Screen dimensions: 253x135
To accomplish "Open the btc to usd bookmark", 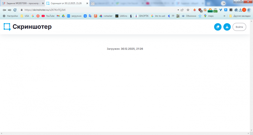I will [158, 16].
